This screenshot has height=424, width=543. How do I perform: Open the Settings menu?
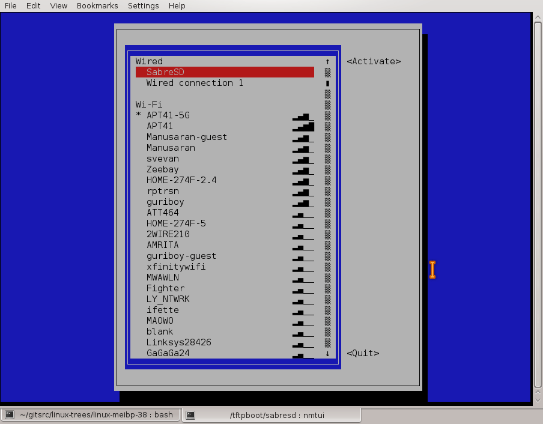click(x=143, y=5)
